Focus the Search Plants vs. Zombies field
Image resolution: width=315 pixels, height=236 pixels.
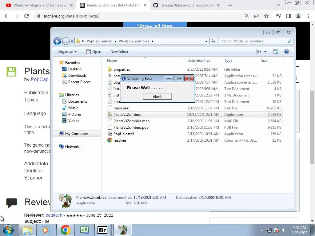click(x=256, y=41)
